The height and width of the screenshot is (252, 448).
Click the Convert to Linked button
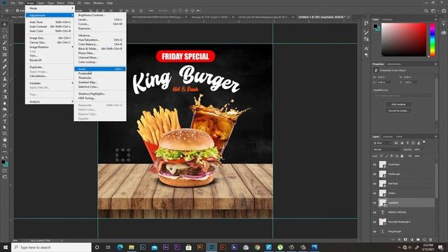click(x=398, y=111)
